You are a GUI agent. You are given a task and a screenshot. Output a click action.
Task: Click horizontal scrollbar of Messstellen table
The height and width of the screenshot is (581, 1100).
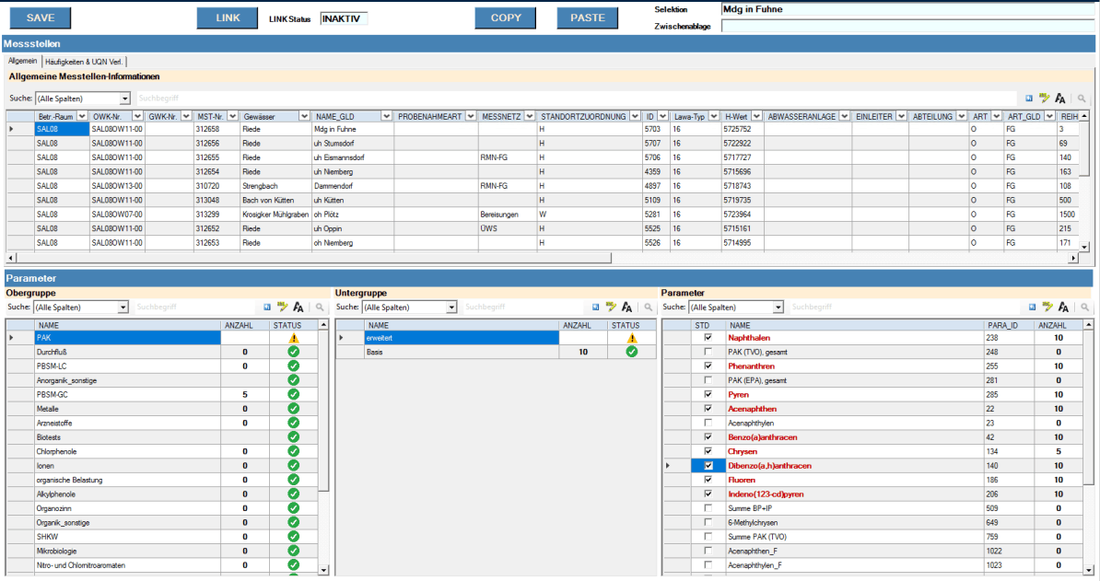click(313, 258)
